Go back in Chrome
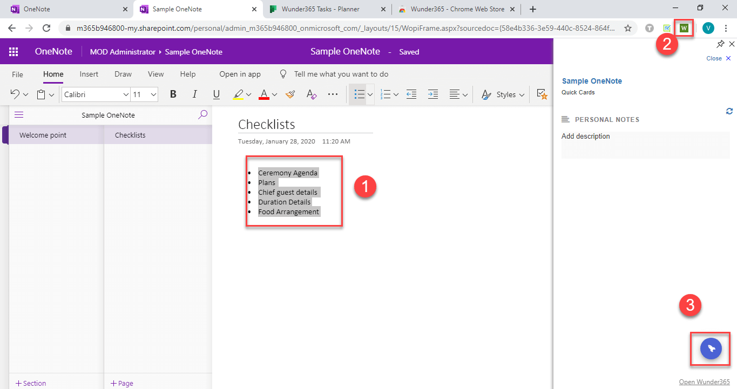This screenshot has height=389, width=737. [x=12, y=28]
